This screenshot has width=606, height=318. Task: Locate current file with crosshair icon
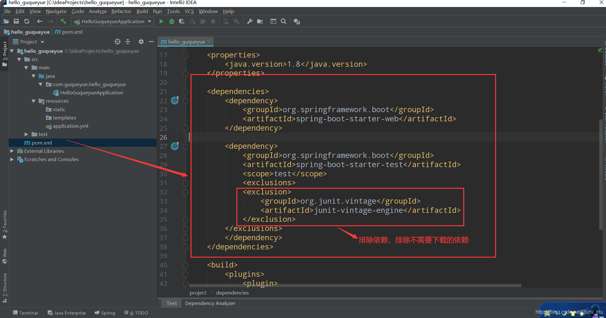pyautogui.click(x=118, y=42)
